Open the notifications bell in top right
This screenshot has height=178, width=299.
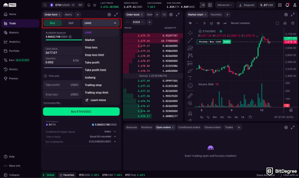[287, 5]
